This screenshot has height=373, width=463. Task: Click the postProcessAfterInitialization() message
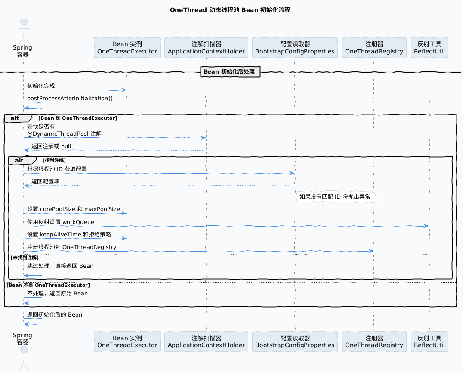pyautogui.click(x=70, y=99)
